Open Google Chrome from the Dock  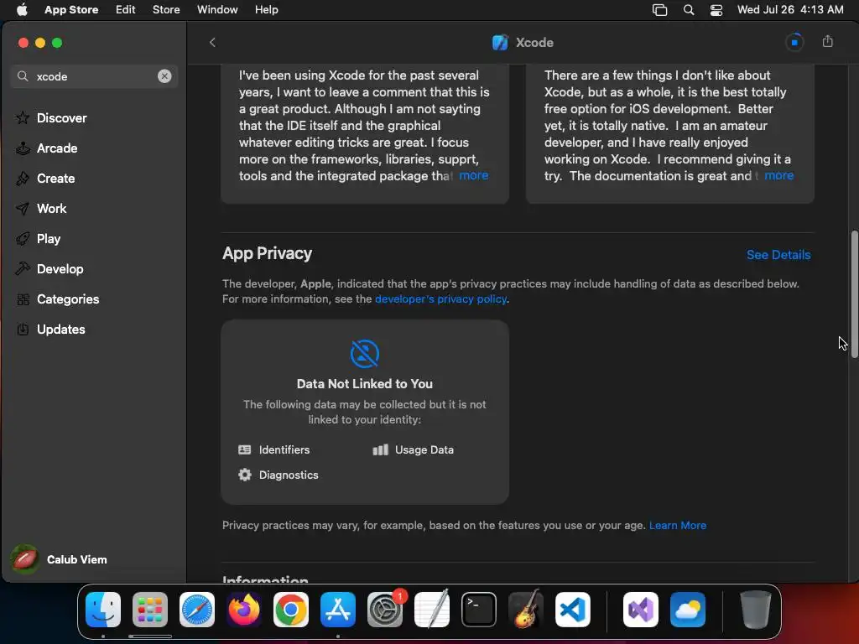(291, 610)
